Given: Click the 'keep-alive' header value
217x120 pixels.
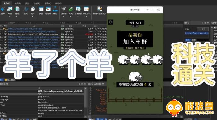Looking at the screenshot, I should pos(43,102).
